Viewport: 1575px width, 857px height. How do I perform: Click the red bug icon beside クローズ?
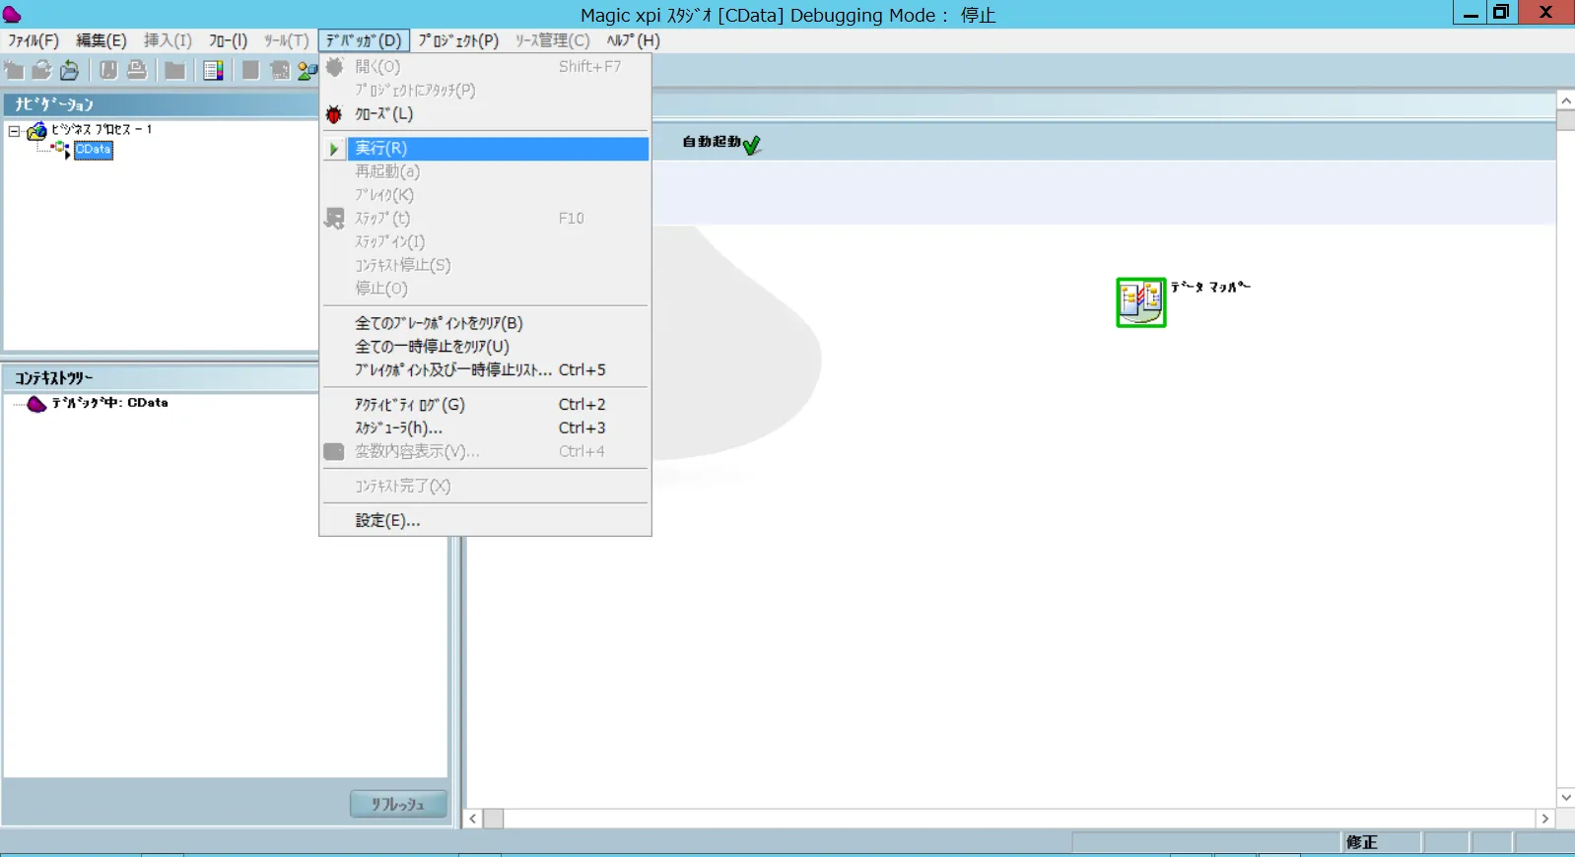(334, 114)
